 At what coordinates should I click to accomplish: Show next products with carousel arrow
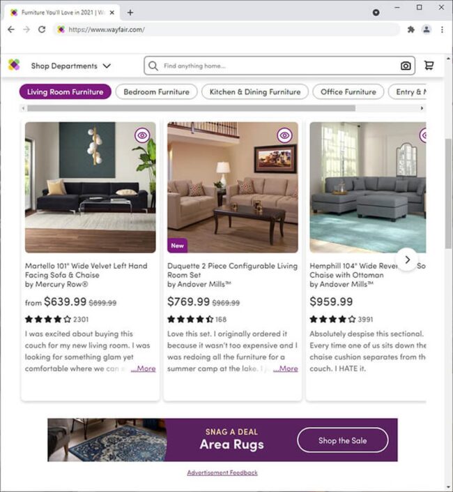[x=407, y=260]
